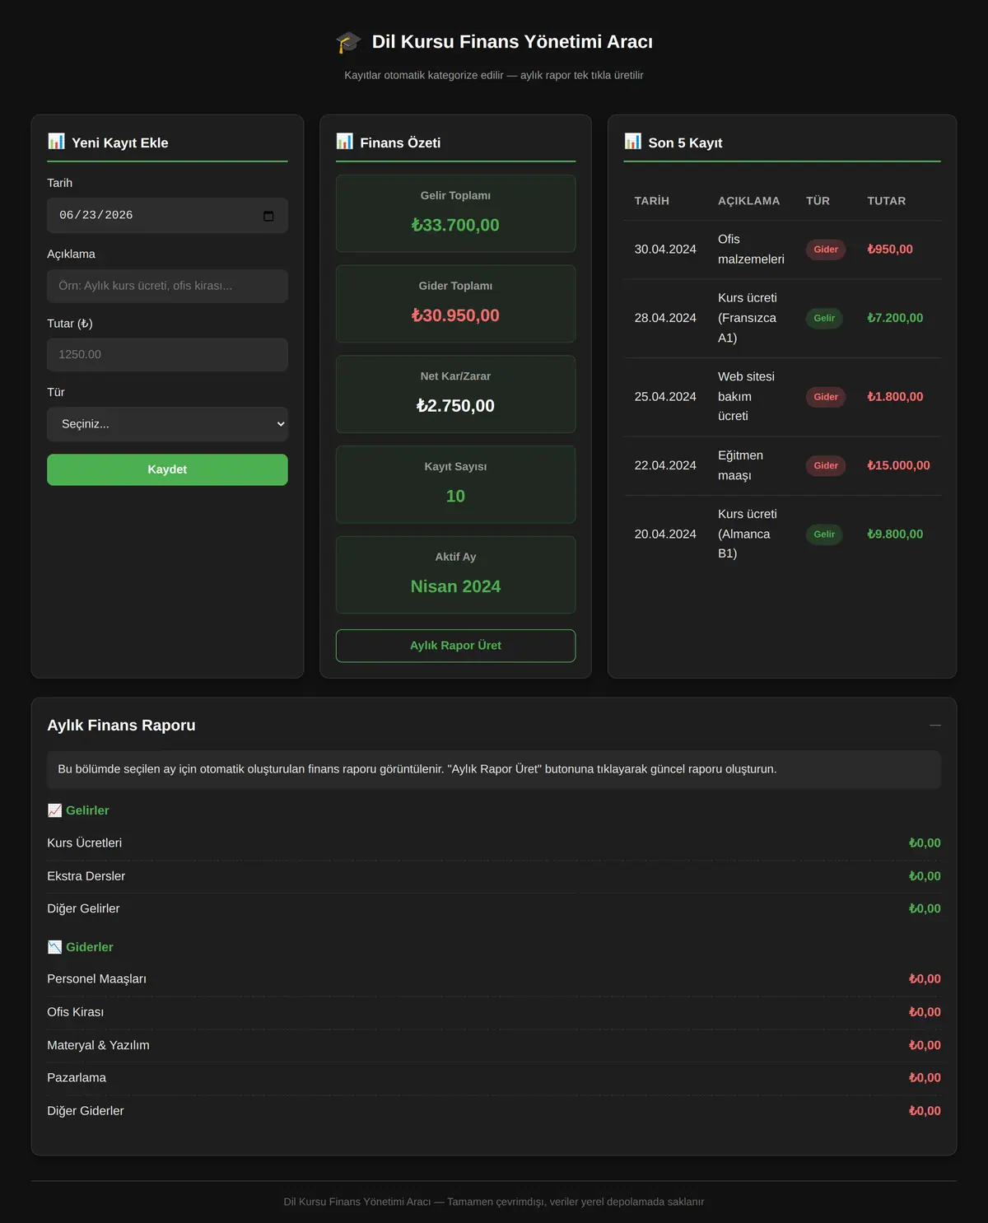Click the chart icon beside Finans Özeti
This screenshot has height=1223, width=988.
[x=344, y=142]
